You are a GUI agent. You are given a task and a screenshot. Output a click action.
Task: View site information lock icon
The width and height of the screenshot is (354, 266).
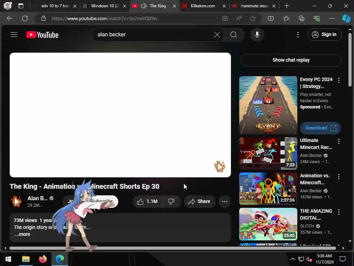(x=44, y=18)
